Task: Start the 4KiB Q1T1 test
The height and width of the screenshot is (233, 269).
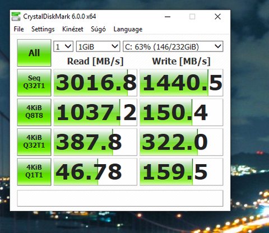Action: coord(34,172)
